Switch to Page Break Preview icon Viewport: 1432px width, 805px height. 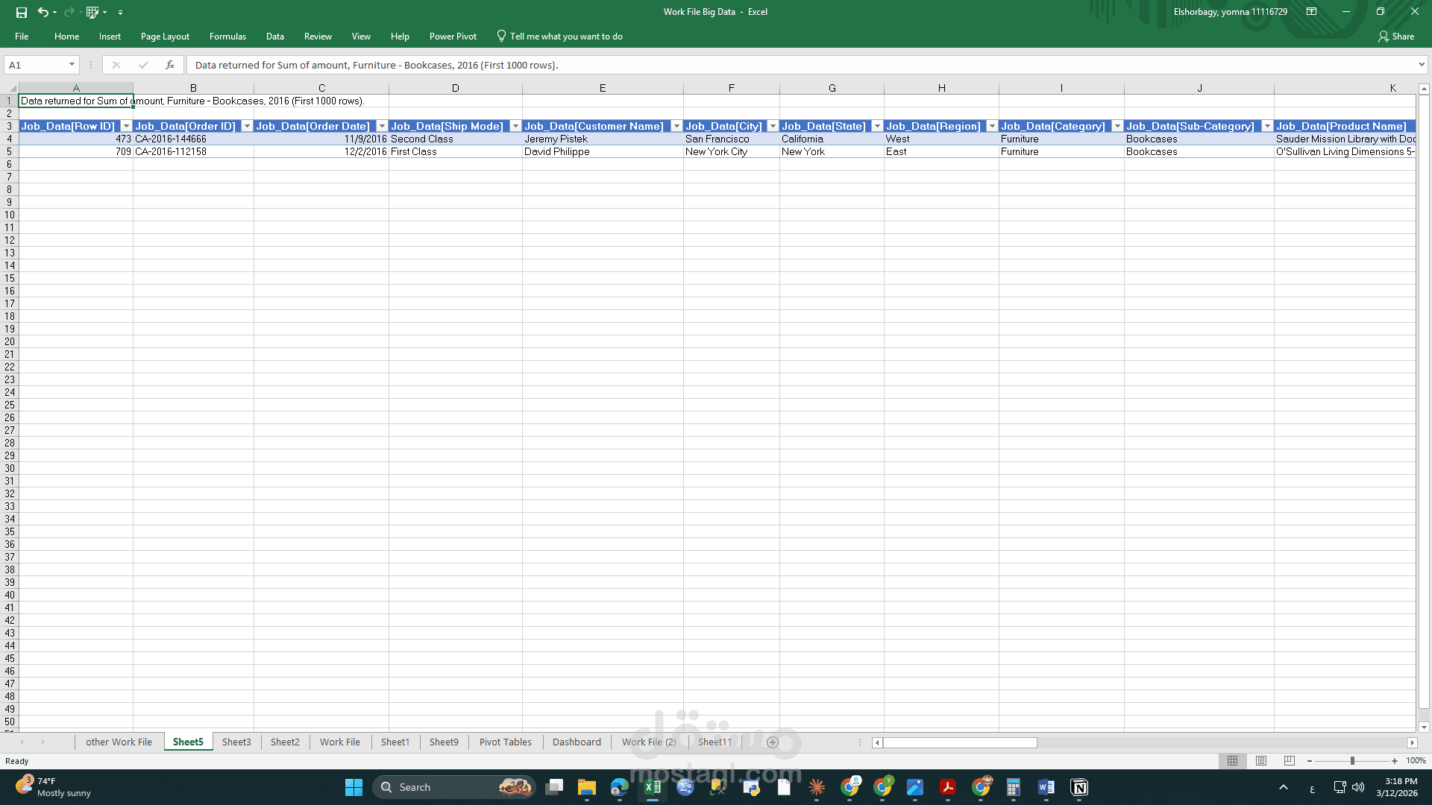tap(1290, 761)
